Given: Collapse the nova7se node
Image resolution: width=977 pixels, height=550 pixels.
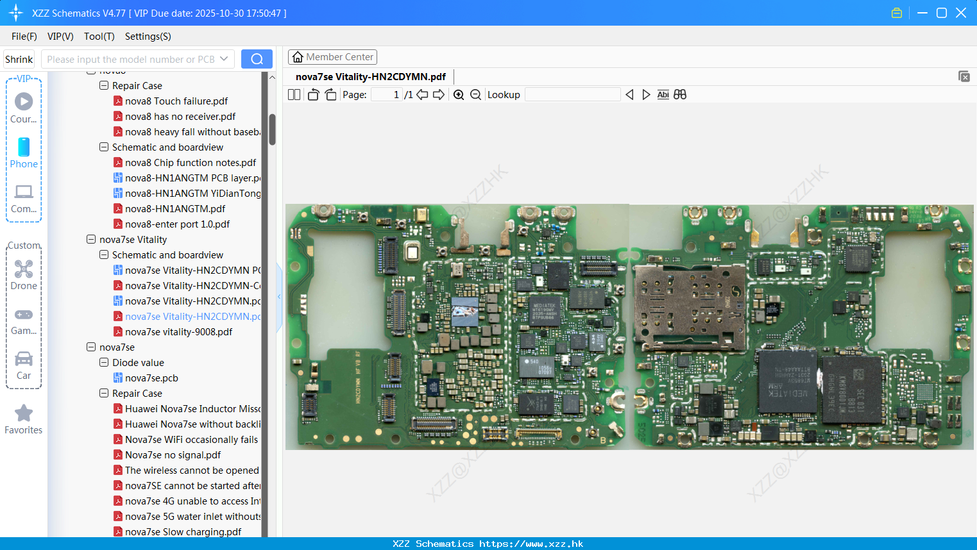Looking at the screenshot, I should (x=91, y=347).
